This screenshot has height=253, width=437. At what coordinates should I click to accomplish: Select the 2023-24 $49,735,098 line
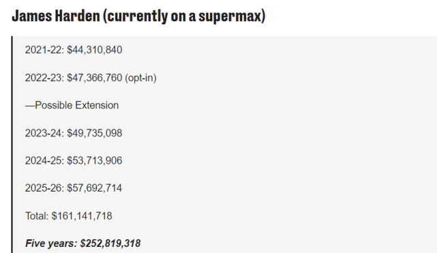point(74,133)
